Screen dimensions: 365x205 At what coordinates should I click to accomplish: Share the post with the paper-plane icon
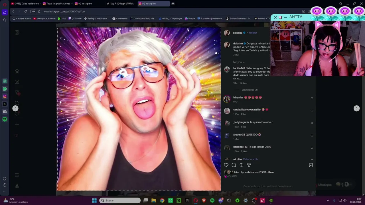tap(249, 165)
